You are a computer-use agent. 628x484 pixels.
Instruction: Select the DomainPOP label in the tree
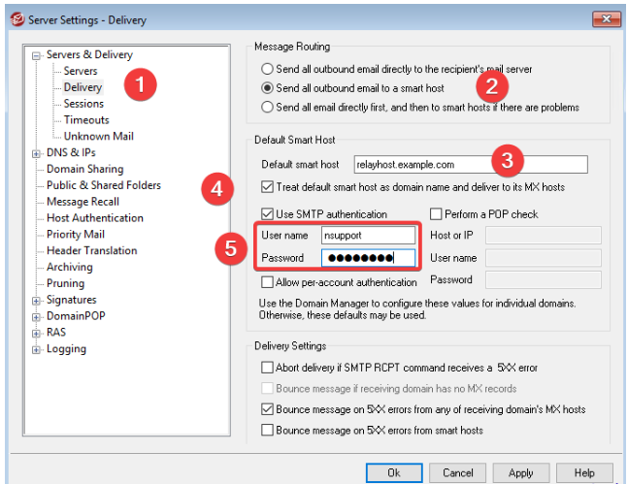(x=76, y=316)
